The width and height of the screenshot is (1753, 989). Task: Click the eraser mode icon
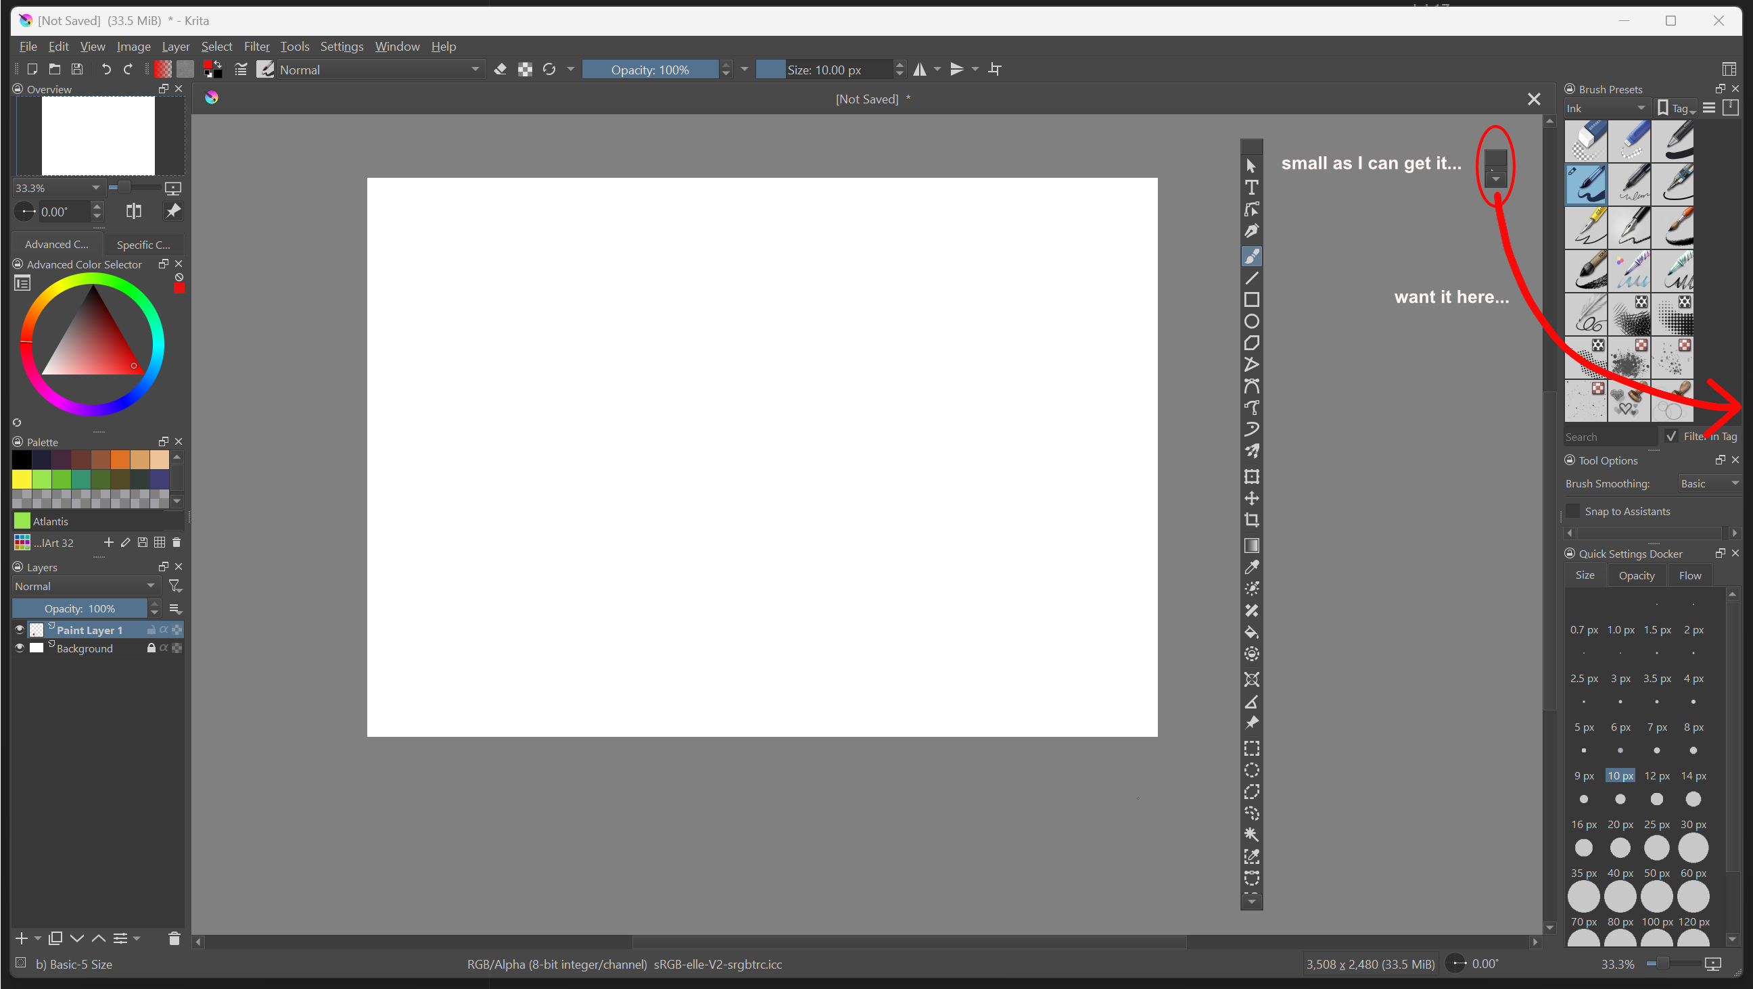pos(500,70)
